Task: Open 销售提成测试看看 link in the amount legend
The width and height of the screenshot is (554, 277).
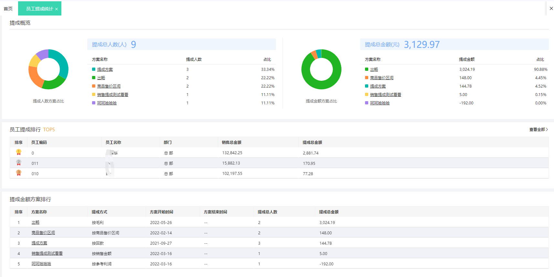Action: (x=385, y=95)
